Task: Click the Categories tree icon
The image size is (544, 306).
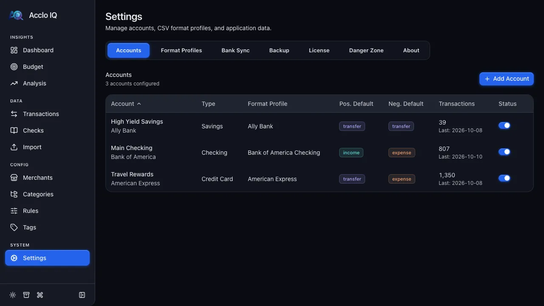Action: pos(14,194)
